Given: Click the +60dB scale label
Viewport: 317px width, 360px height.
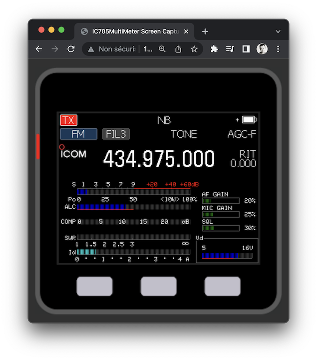Looking at the screenshot, I should tap(189, 184).
